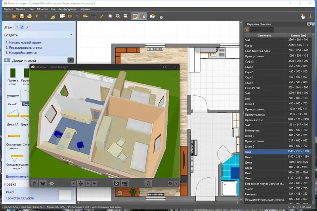Click the filter icon left of search box
The height and width of the screenshot is (211, 317).
(x=246, y=30)
